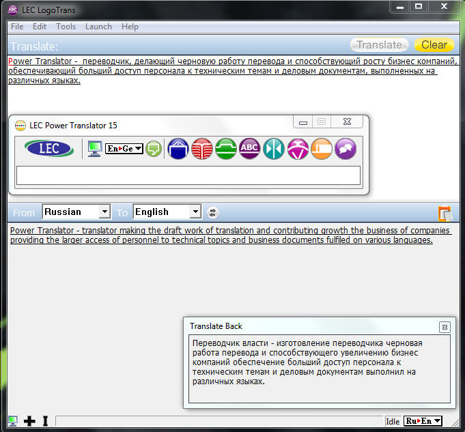This screenshot has width=465, height=432.
Task: Open the To language dropdown showing English
Action: pos(195,212)
